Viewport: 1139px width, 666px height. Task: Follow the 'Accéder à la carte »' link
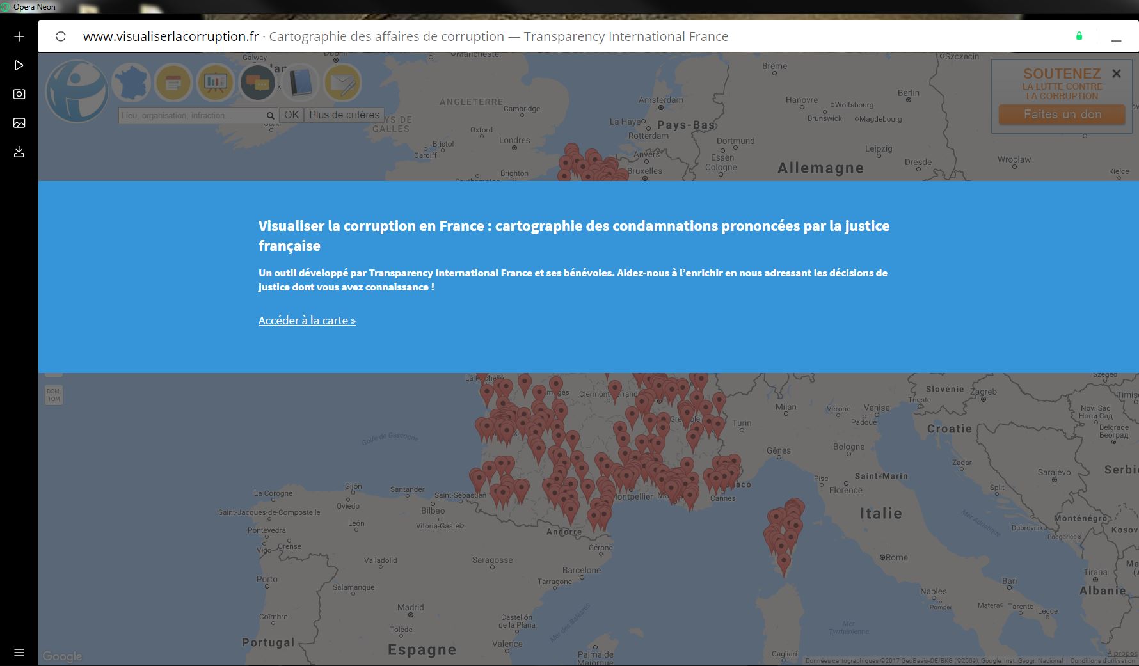(307, 321)
